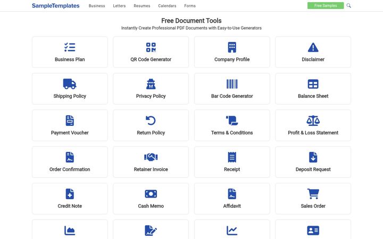Select the Deposit Request label

pos(313,169)
